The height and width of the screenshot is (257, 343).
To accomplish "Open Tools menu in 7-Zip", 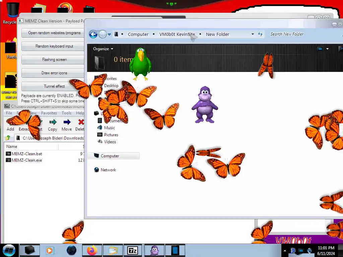I will (x=67, y=113).
